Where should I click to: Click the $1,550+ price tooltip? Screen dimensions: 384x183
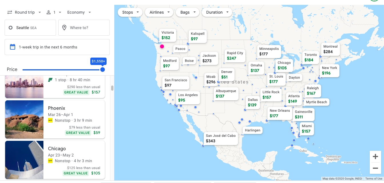coord(98,61)
